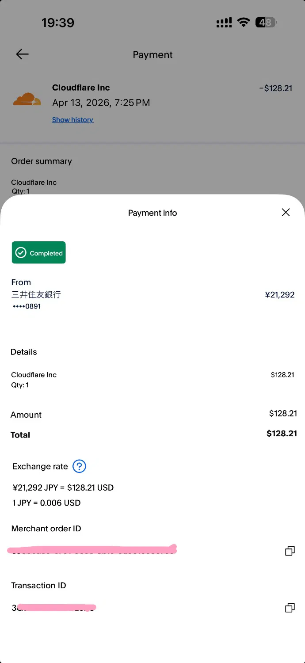This screenshot has height=663, width=305.
Task: Tap the bold Total $128.21 value
Action: [x=282, y=434]
